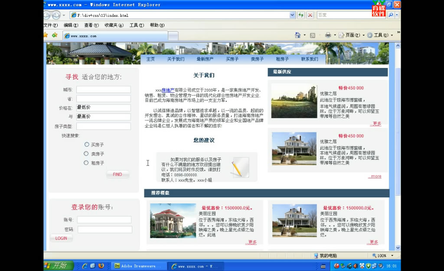Open 关于我们 in the site navigation bar
The height and width of the screenshot is (271, 444).
pos(176,59)
